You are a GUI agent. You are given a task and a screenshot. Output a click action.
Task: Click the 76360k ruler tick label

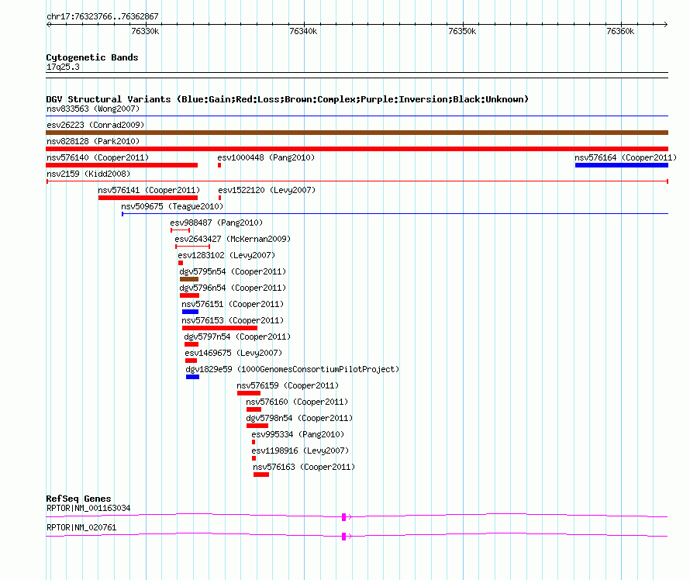click(620, 31)
